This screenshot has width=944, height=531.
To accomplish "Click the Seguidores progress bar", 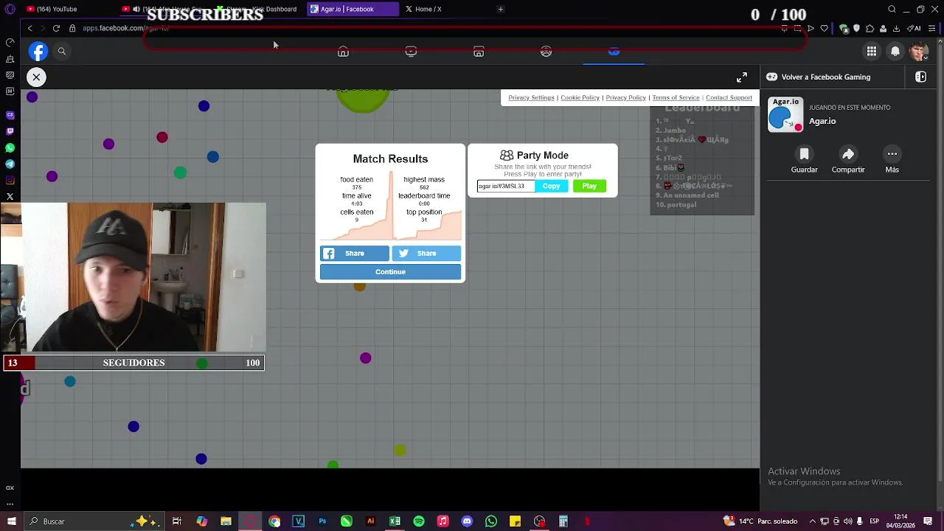I will pos(133,363).
